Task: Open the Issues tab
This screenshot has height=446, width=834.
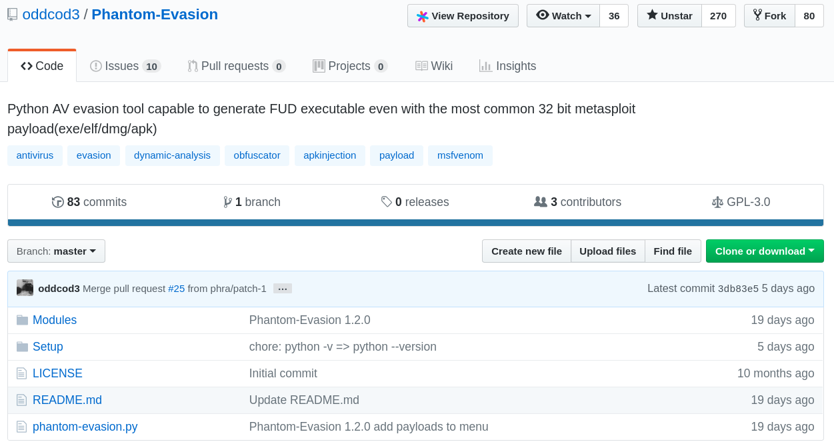Action: tap(125, 66)
